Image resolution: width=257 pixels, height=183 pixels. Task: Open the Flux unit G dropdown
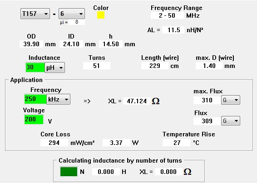(231, 120)
